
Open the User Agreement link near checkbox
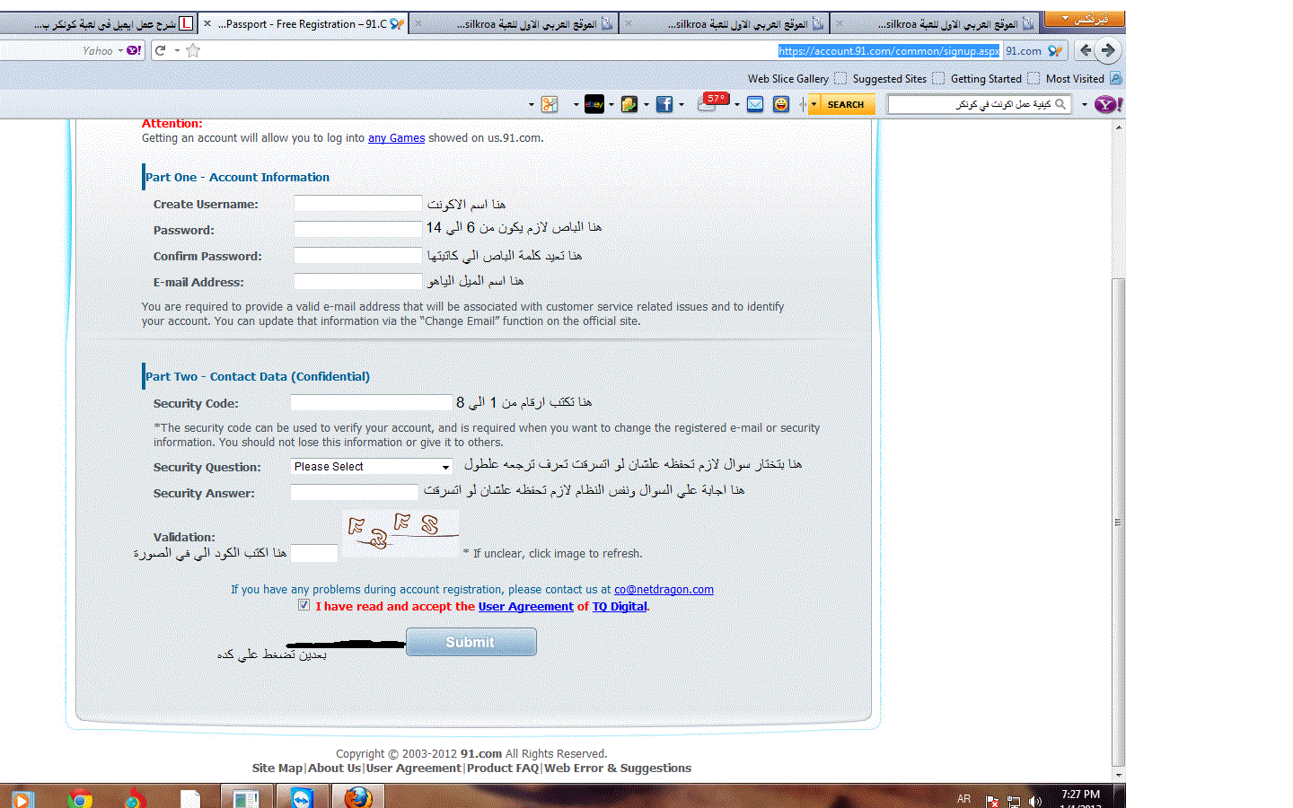pyautogui.click(x=525, y=607)
